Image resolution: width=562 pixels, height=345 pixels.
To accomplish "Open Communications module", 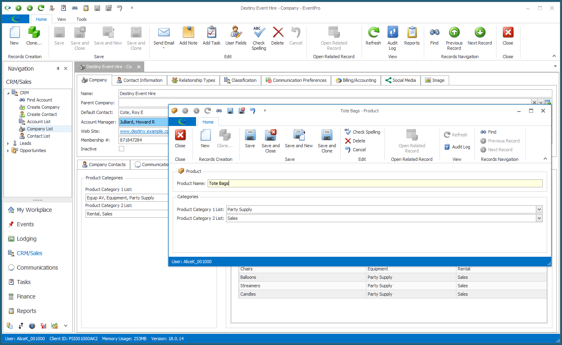I will tap(37, 268).
